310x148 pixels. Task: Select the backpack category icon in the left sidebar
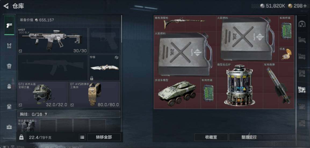pos(9,86)
